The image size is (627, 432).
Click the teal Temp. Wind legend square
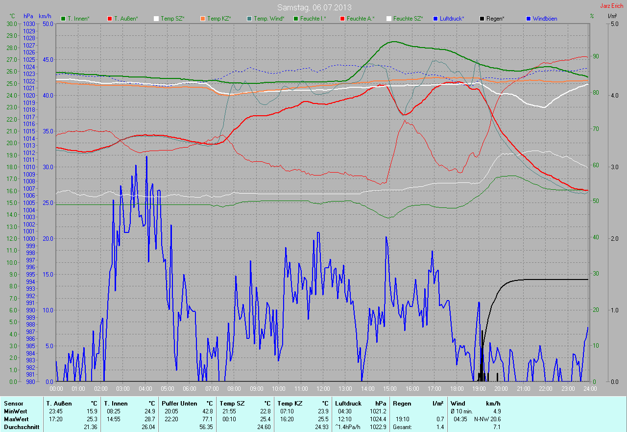249,19
